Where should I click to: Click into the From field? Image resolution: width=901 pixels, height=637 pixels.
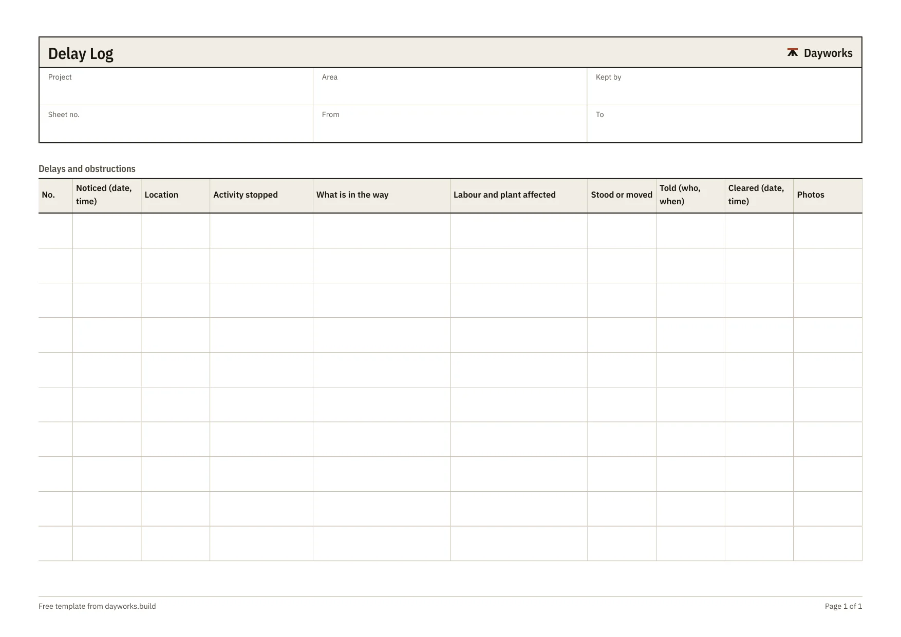[450, 124]
